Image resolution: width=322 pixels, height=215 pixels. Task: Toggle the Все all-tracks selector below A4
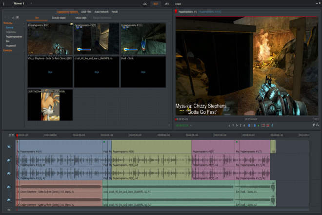9,210
